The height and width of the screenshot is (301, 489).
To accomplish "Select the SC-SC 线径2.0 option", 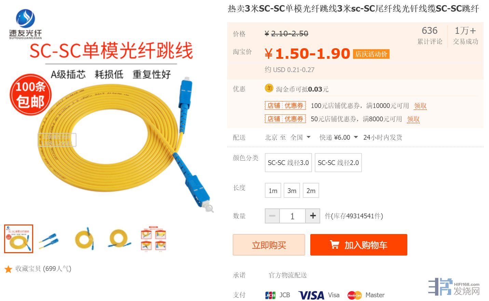I will [x=338, y=163].
